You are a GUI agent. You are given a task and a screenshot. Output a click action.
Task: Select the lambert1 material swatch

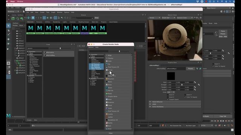click(67, 29)
